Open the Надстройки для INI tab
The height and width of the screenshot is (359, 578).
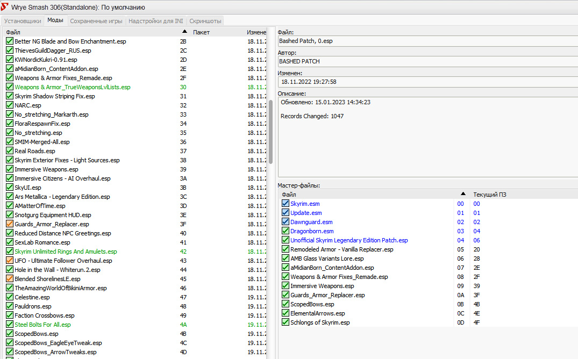[155, 21]
